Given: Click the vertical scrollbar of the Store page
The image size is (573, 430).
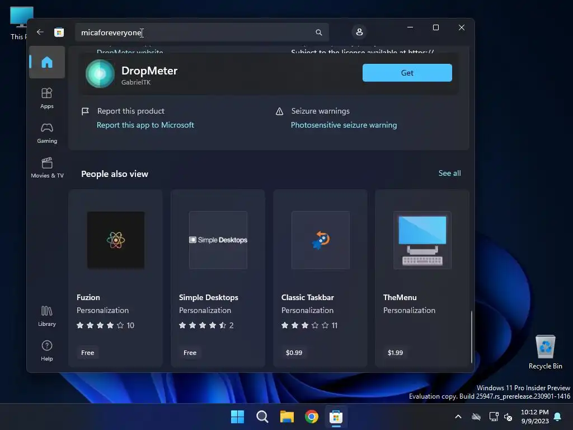Looking at the screenshot, I should (x=471, y=336).
